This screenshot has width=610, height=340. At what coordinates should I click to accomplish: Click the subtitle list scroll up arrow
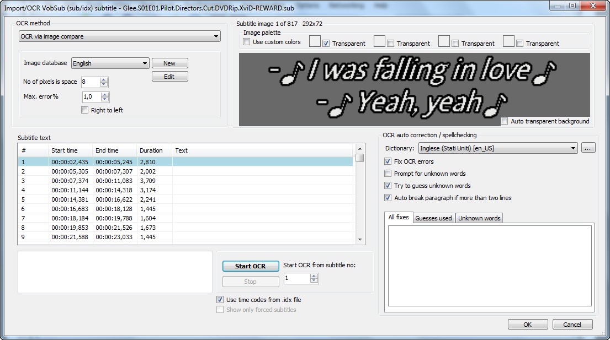click(x=360, y=149)
